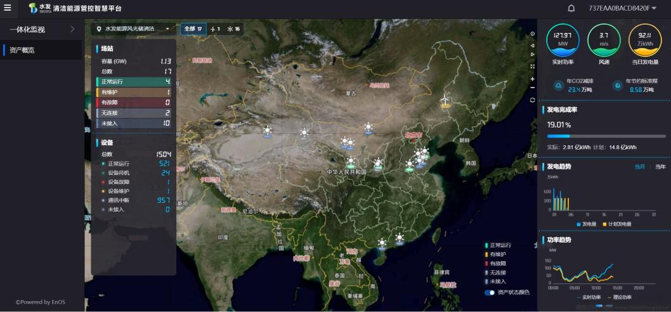Screen dimensions: 671x312
Task: Zoom in the map with plus button
Action: (x=532, y=79)
